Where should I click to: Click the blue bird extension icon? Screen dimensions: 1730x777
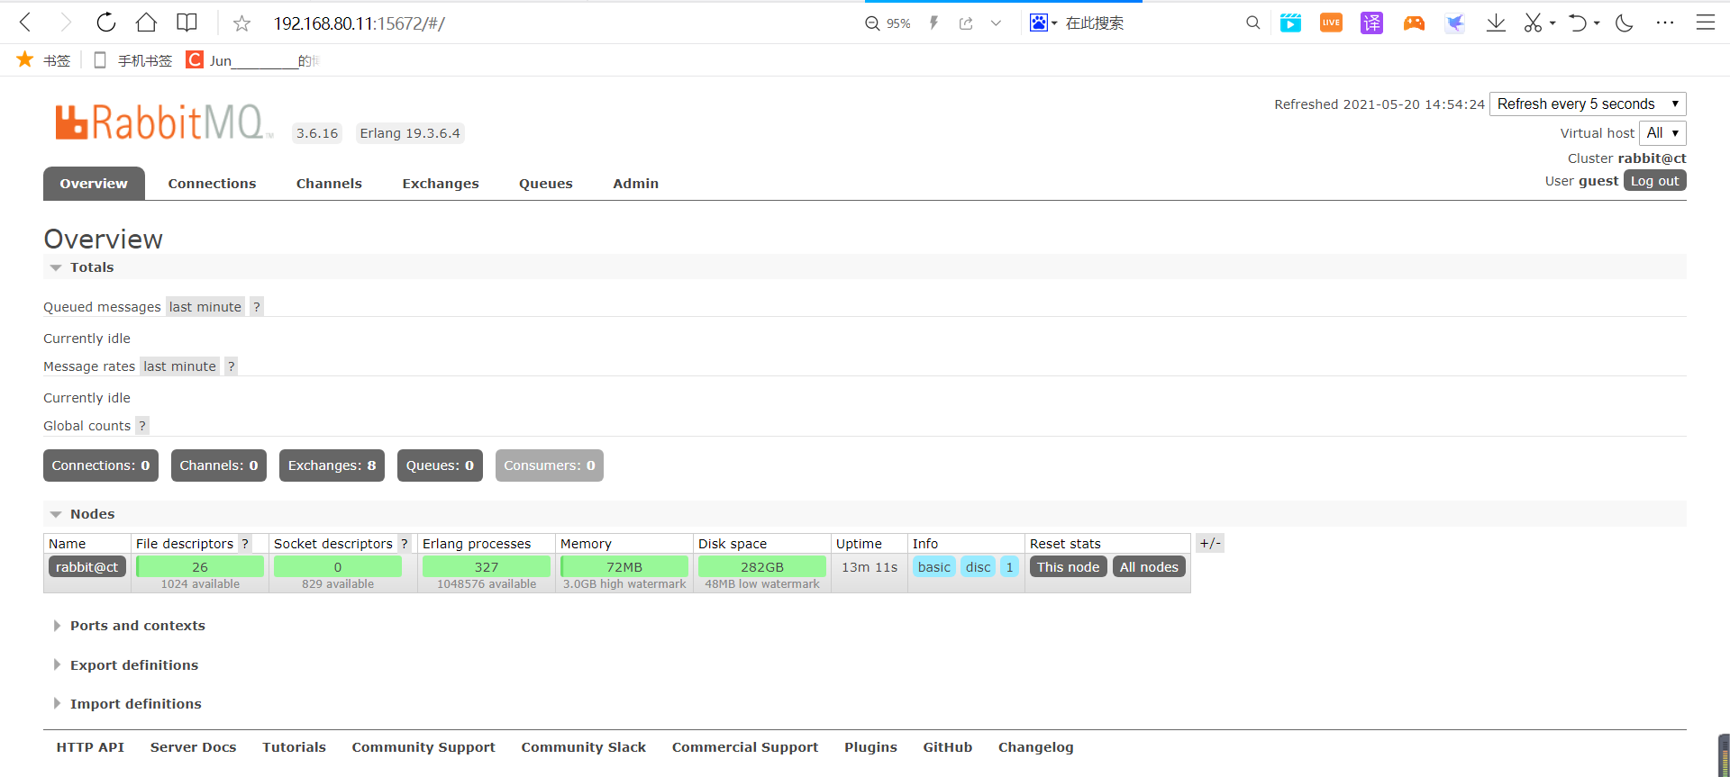coord(1454,23)
